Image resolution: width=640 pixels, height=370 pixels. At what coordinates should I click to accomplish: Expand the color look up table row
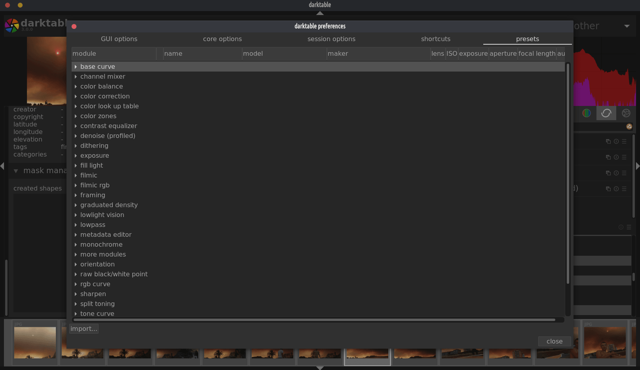pos(76,106)
